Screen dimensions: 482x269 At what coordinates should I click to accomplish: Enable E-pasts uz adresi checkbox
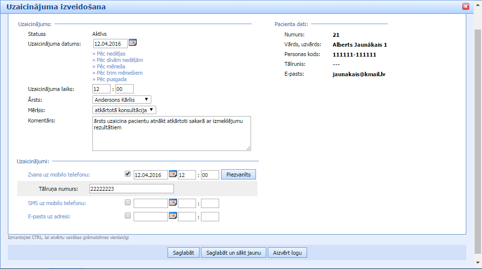coord(128,216)
